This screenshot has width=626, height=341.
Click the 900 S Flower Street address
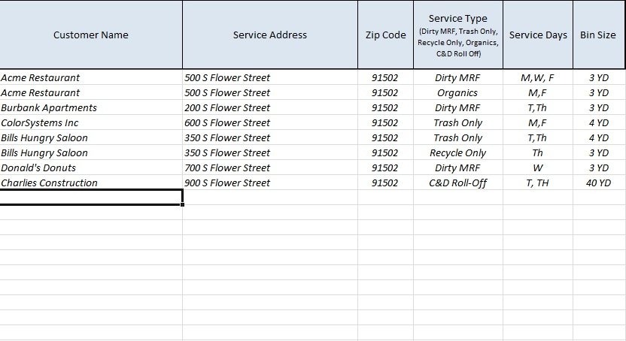click(227, 183)
